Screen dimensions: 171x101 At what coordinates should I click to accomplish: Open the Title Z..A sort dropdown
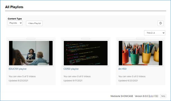(x=155, y=33)
